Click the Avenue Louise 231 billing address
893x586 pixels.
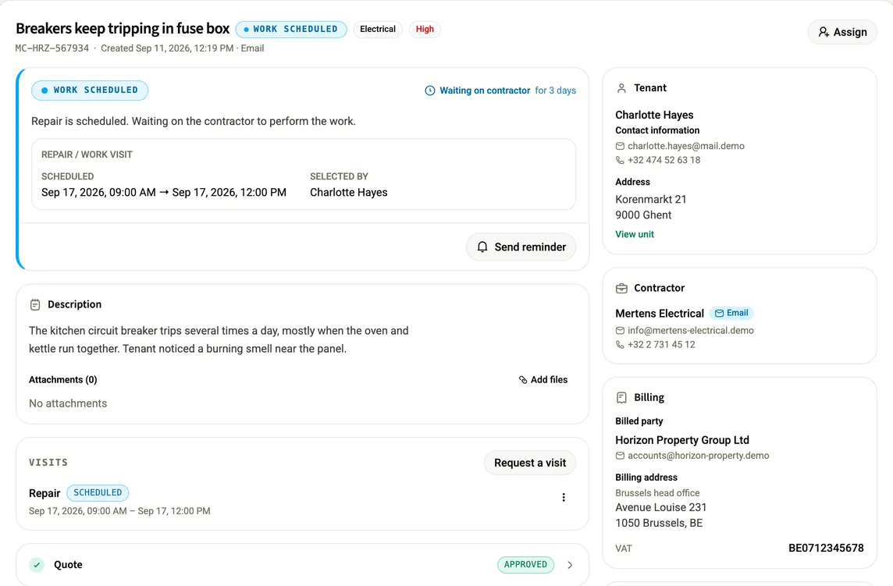[660, 508]
